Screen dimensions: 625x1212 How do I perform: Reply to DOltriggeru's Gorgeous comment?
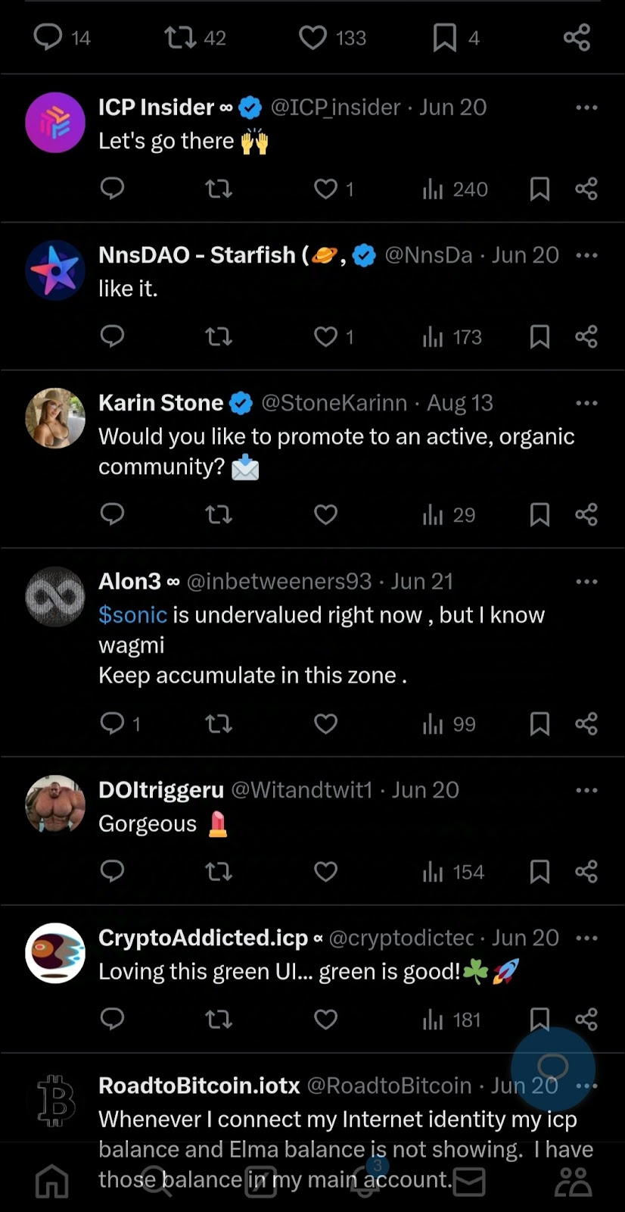pos(112,871)
